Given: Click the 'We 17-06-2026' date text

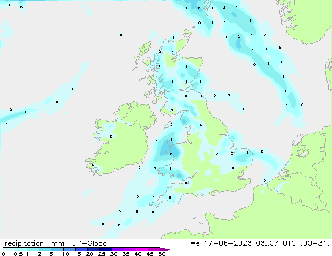Looking at the screenshot, I should pyautogui.click(x=221, y=243).
